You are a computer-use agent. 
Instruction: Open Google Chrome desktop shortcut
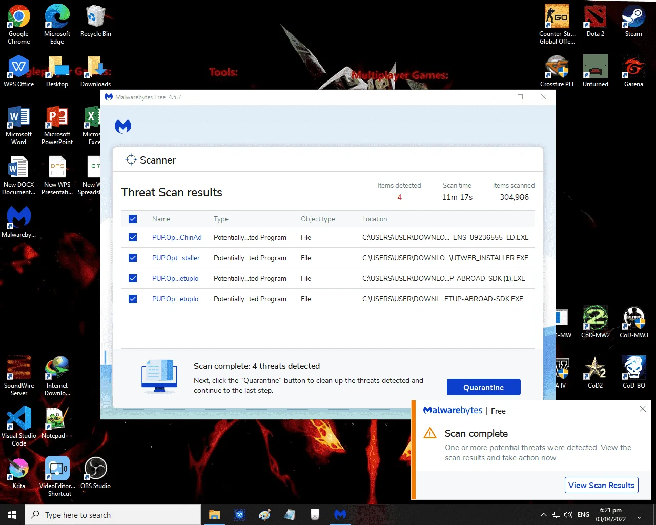click(19, 24)
